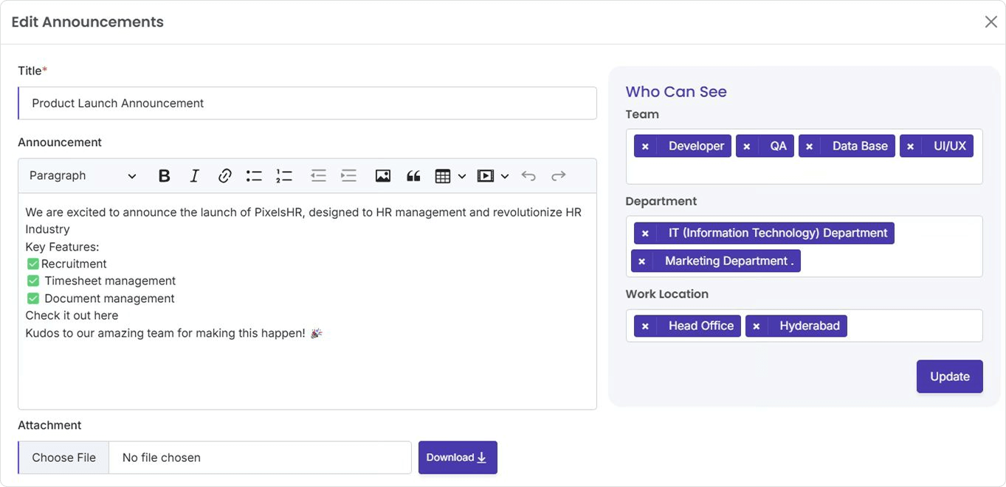Open the Paragraph style dropdown
Screen dimensions: 1006x487
click(83, 176)
